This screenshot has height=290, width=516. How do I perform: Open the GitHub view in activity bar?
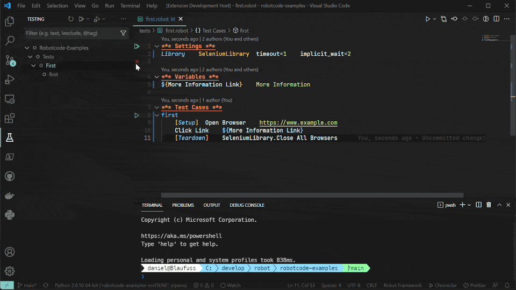point(10,176)
